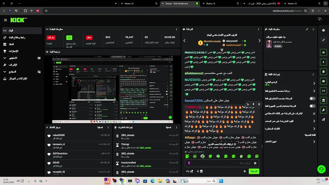Filter the moderator actions panel
The image size is (329, 185).
click(x=168, y=127)
